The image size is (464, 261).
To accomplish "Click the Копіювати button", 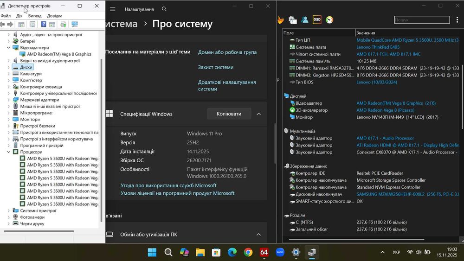I will tap(229, 114).
